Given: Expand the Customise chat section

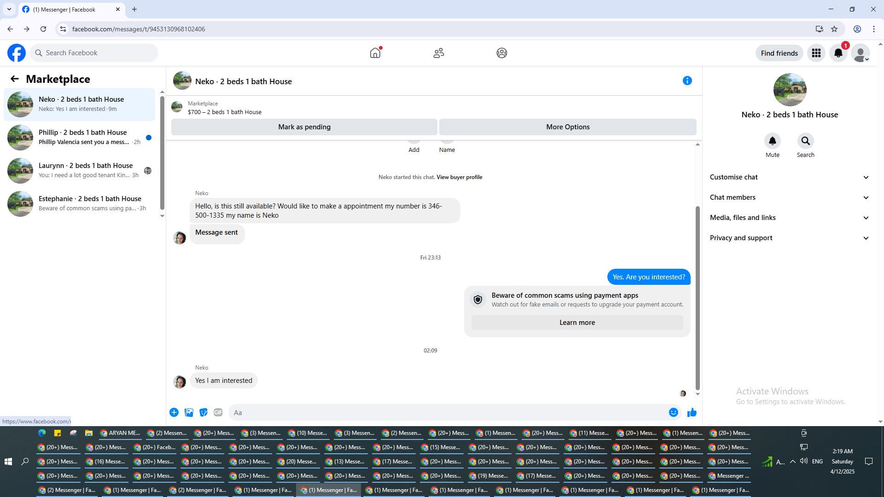Looking at the screenshot, I should 790,177.
